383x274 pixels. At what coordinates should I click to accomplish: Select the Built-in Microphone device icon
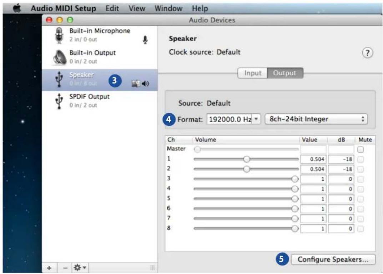59,35
